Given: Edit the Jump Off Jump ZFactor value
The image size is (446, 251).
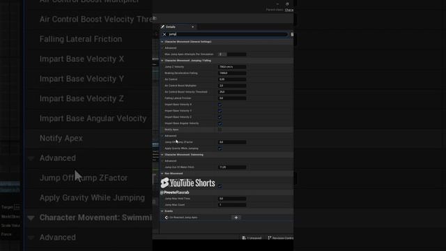Looking at the screenshot, I should click(232, 142).
